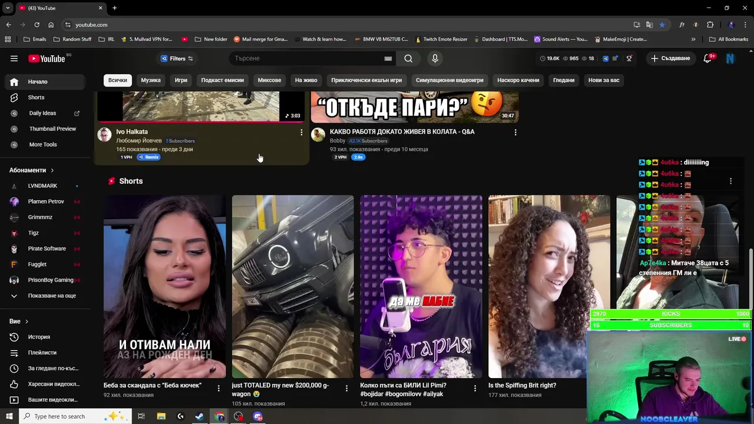Open options for the Q&A car video
The height and width of the screenshot is (424, 754).
[515, 132]
